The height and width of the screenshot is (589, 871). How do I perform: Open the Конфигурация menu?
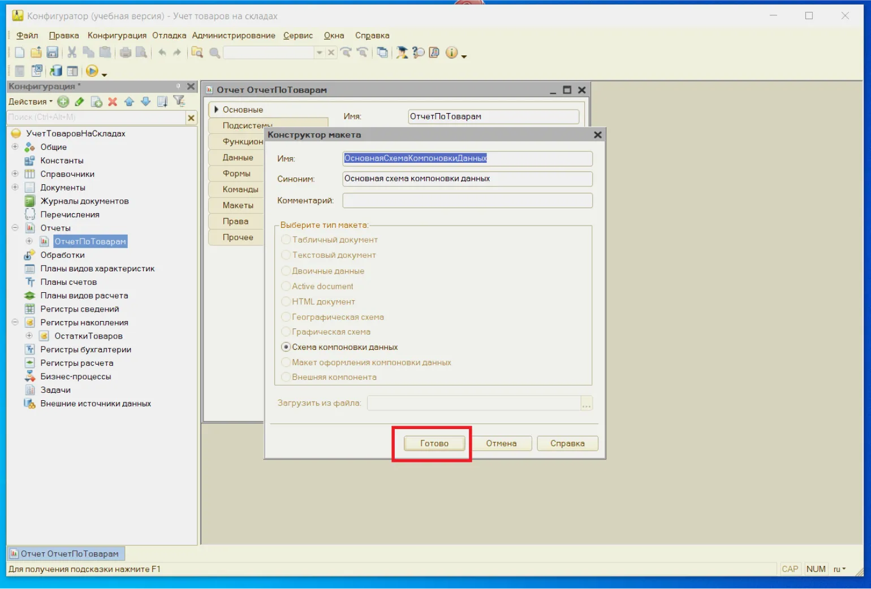pyautogui.click(x=117, y=36)
